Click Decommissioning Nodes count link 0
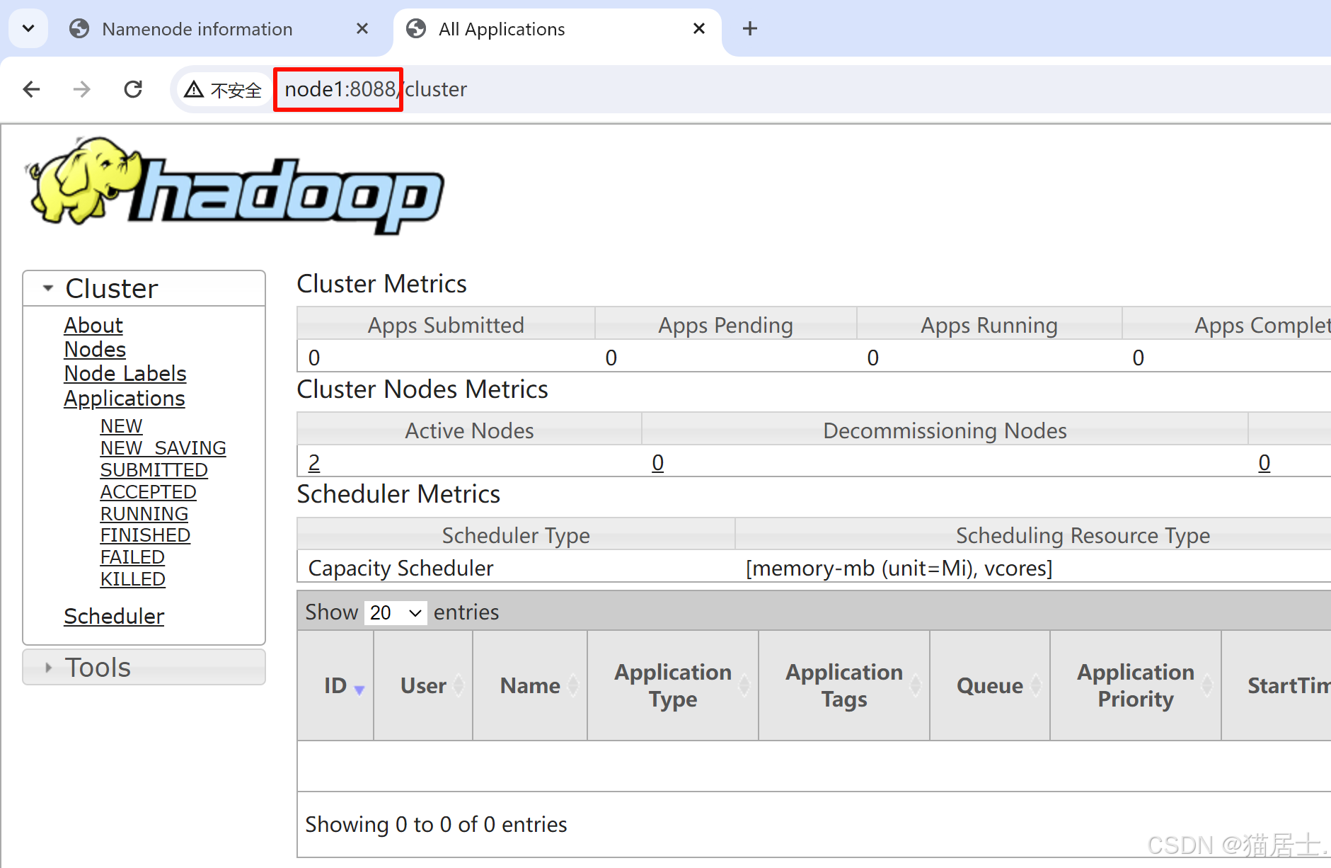The height and width of the screenshot is (868, 1331). (x=658, y=462)
